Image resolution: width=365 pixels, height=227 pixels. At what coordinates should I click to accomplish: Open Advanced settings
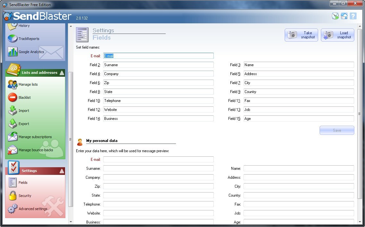coord(32,209)
